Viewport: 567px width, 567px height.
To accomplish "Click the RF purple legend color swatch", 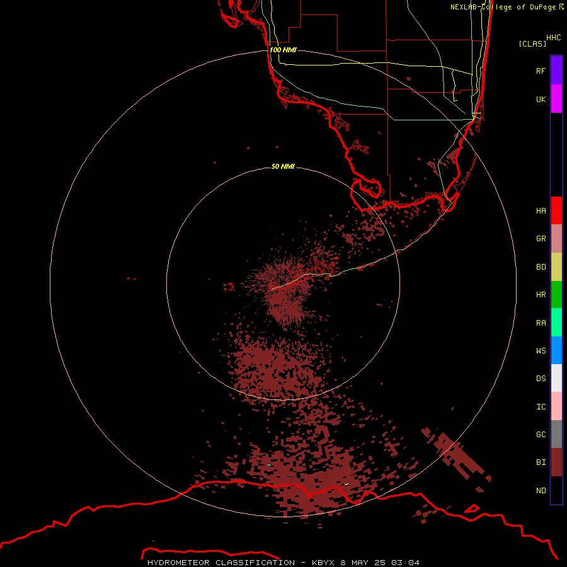I will coord(556,71).
